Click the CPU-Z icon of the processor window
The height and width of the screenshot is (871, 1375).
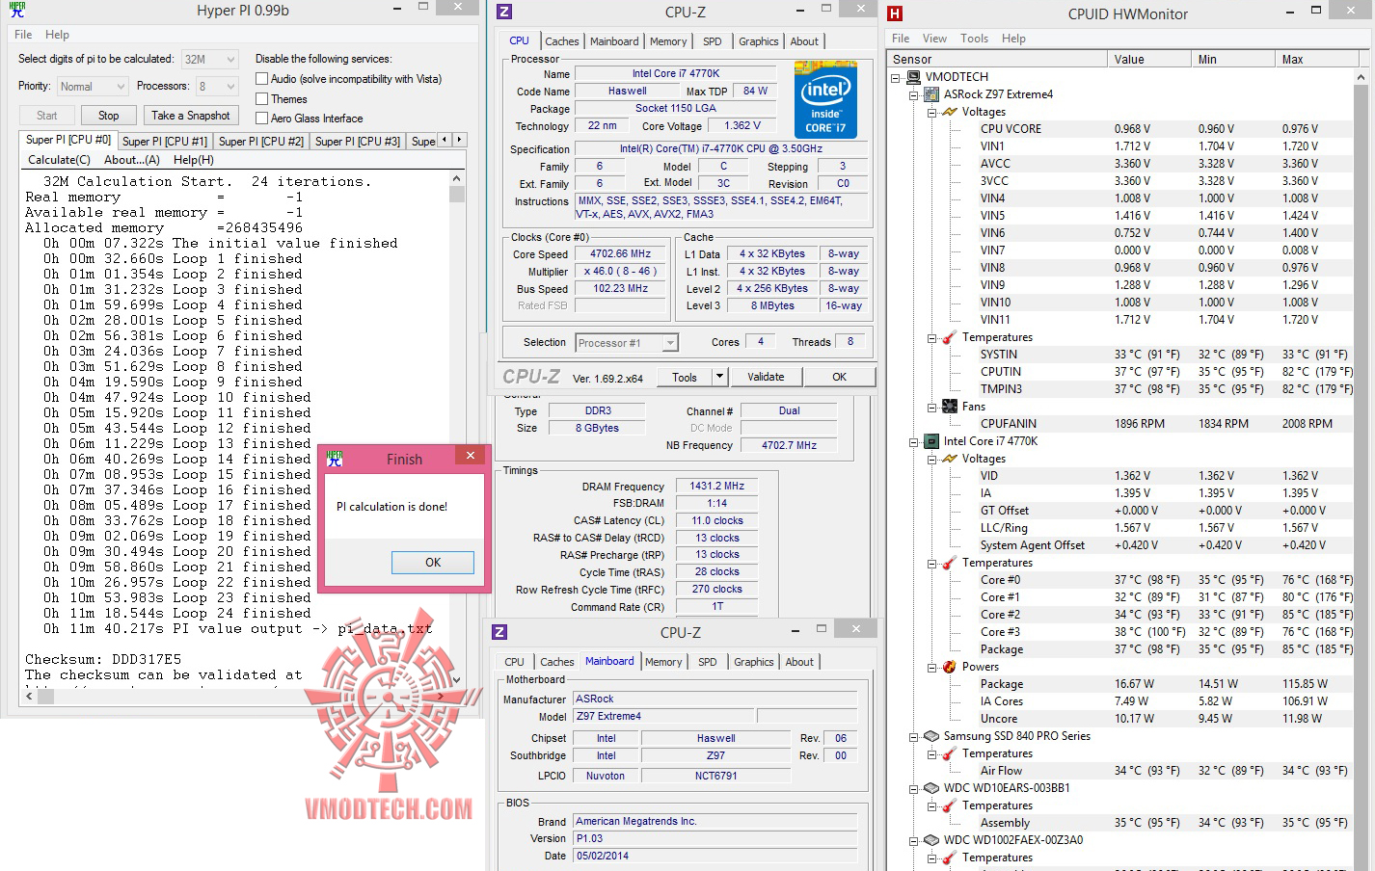[x=503, y=12]
